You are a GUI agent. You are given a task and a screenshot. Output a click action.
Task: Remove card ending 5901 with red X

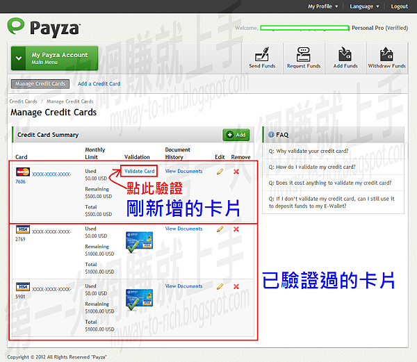tap(236, 286)
